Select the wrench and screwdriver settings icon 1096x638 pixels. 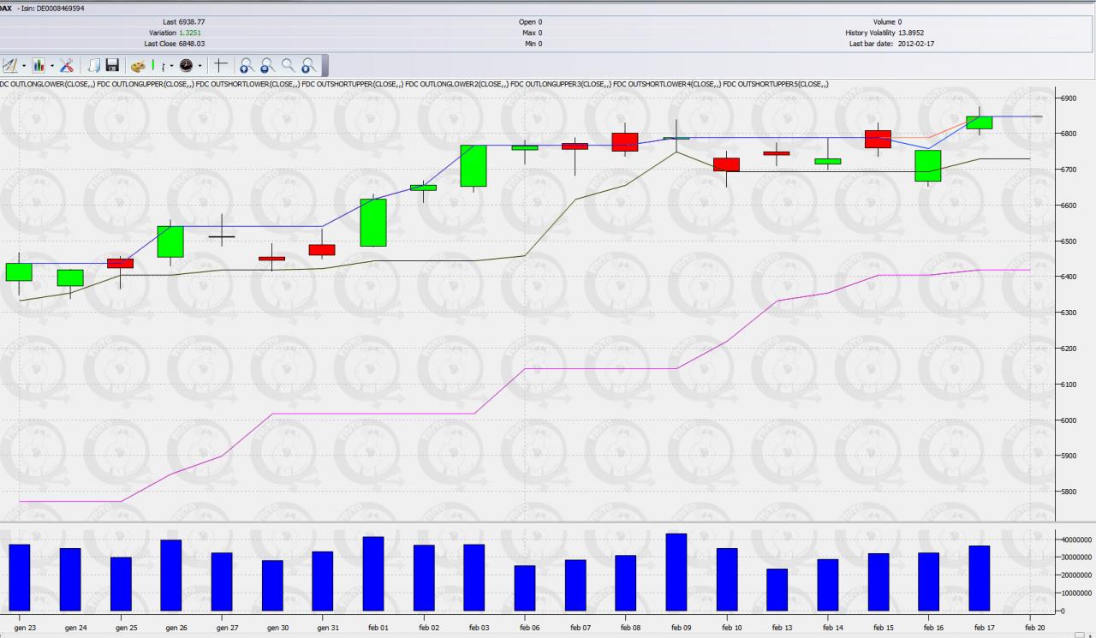(x=67, y=65)
